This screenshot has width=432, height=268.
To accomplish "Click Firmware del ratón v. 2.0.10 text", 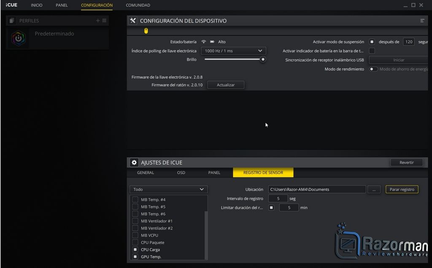I will 177,85.
